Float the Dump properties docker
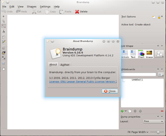The height and width of the screenshot is (136, 166). 158,117
